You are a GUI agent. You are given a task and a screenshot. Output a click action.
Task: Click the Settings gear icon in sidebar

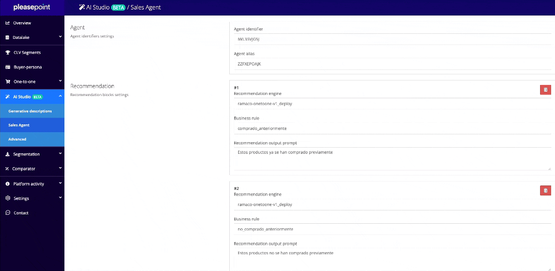8,198
